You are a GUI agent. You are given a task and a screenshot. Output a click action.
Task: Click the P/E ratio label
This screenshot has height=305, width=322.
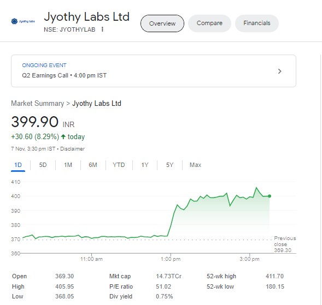(x=121, y=286)
